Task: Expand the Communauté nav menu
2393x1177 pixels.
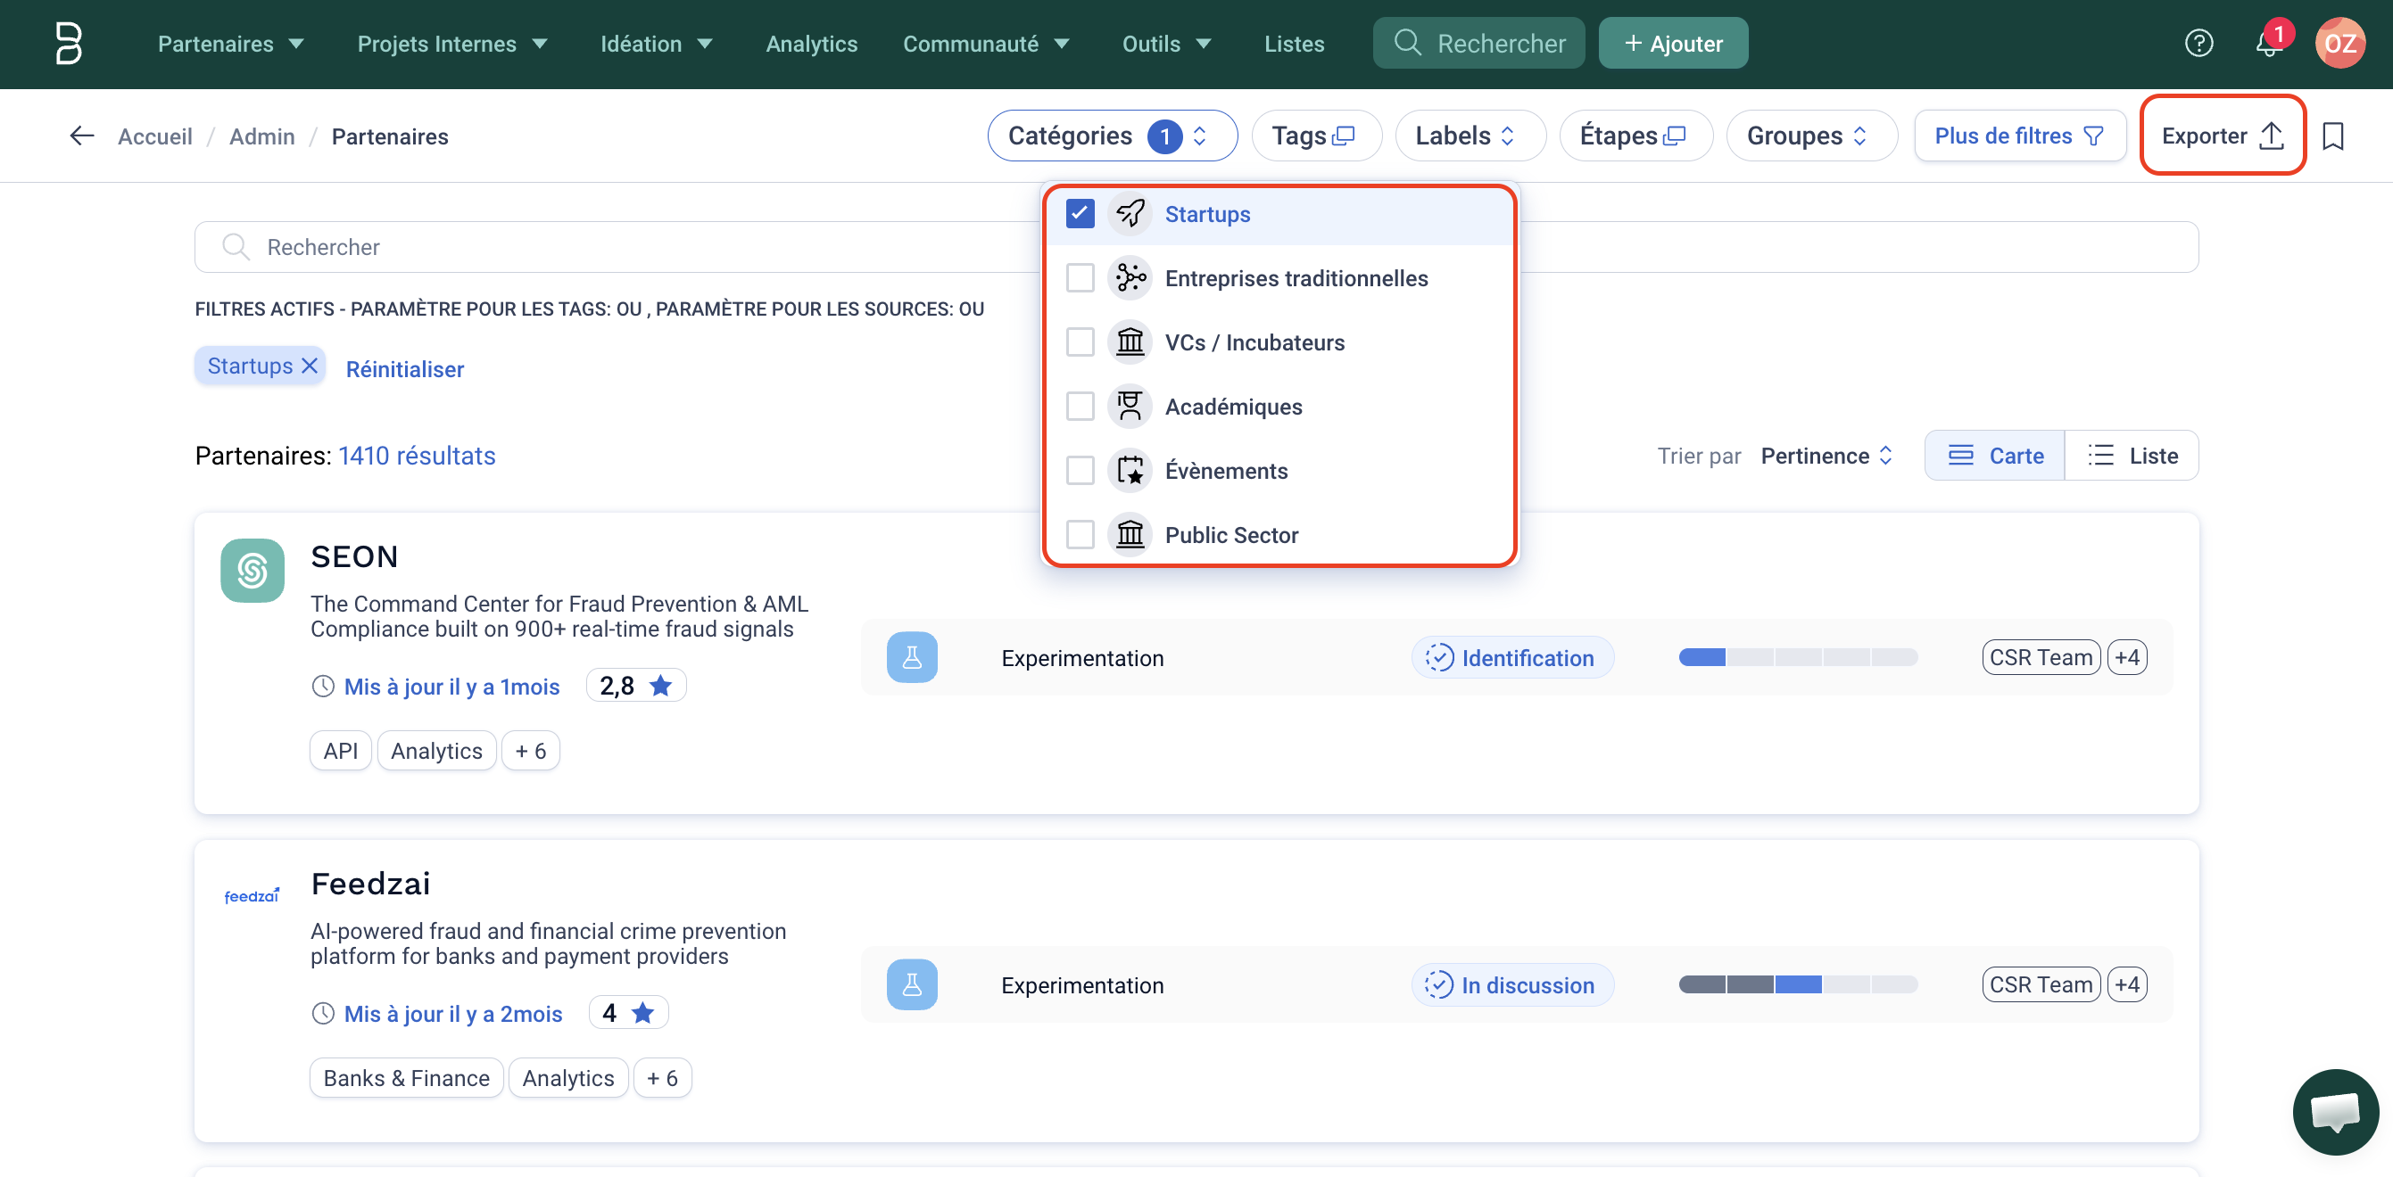Action: pyautogui.click(x=986, y=44)
